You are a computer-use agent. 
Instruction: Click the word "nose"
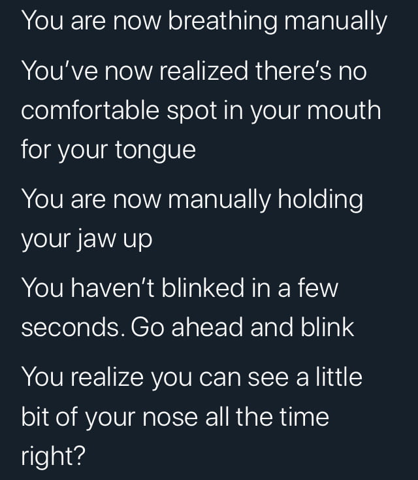pos(170,417)
